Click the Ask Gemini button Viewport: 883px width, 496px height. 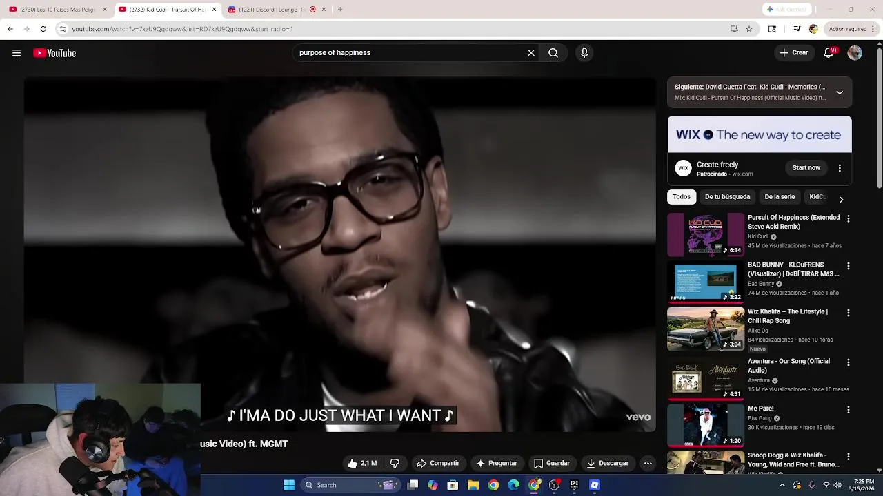point(786,10)
